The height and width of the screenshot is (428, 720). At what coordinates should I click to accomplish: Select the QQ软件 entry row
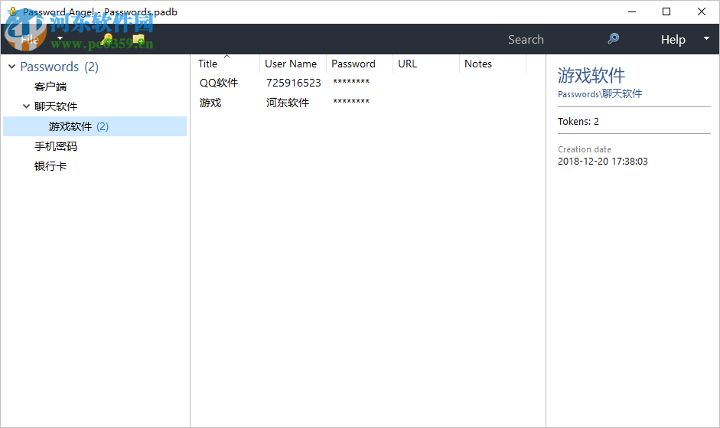367,83
